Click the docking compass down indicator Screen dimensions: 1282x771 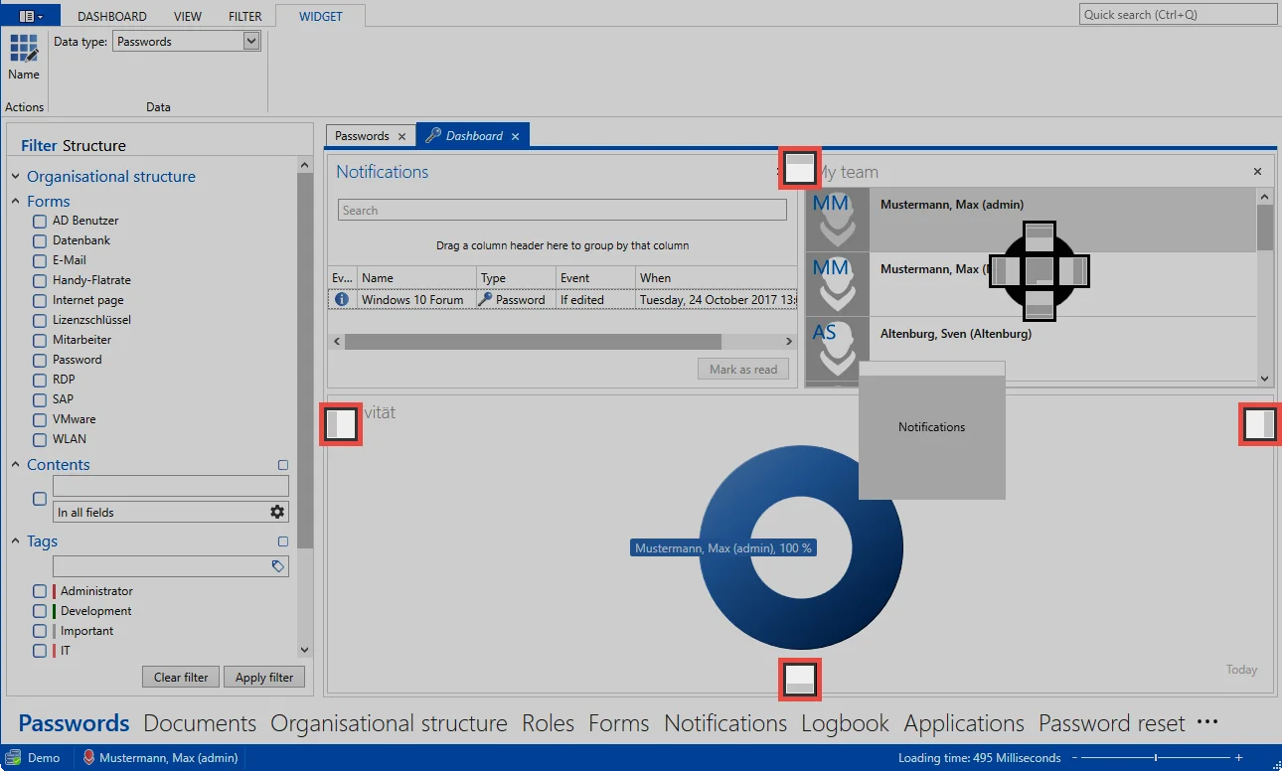1040,304
